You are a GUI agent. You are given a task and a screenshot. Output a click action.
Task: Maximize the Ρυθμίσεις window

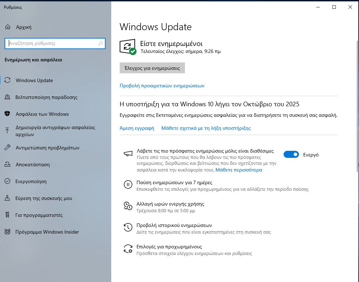(334, 7)
